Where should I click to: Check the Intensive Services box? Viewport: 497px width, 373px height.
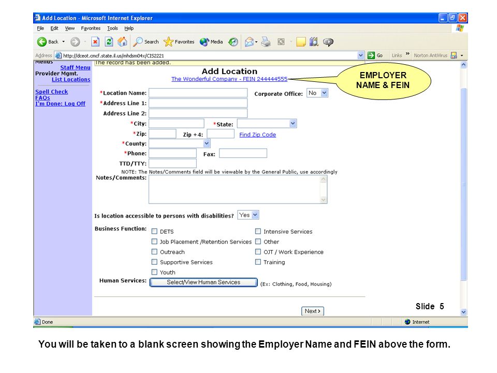pyautogui.click(x=258, y=231)
